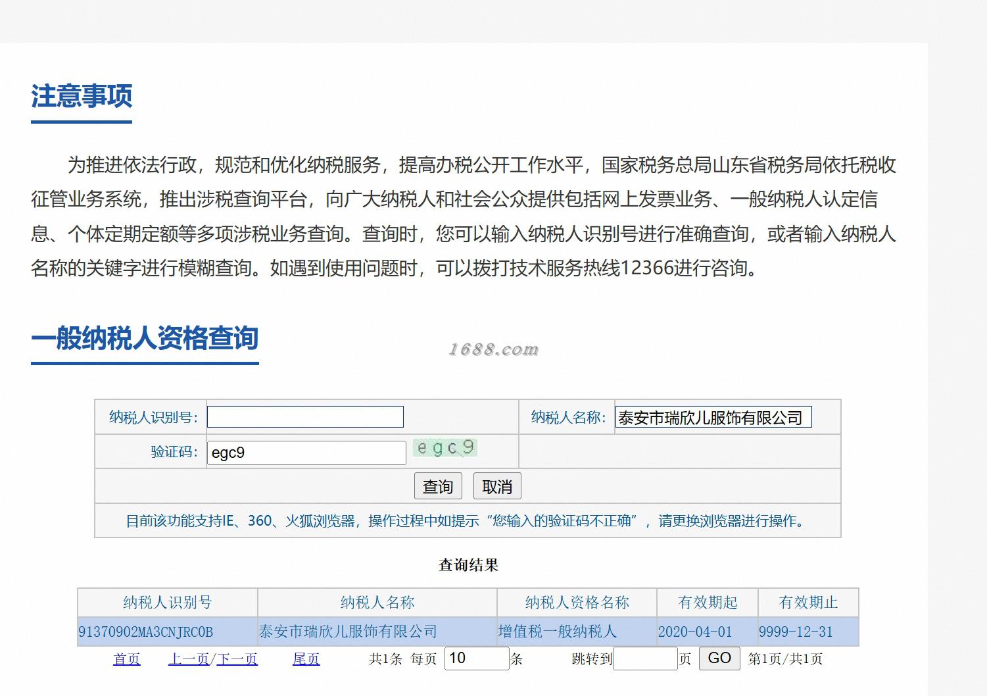Click the 取消 button
Screen dimensions: 987x696
point(497,486)
